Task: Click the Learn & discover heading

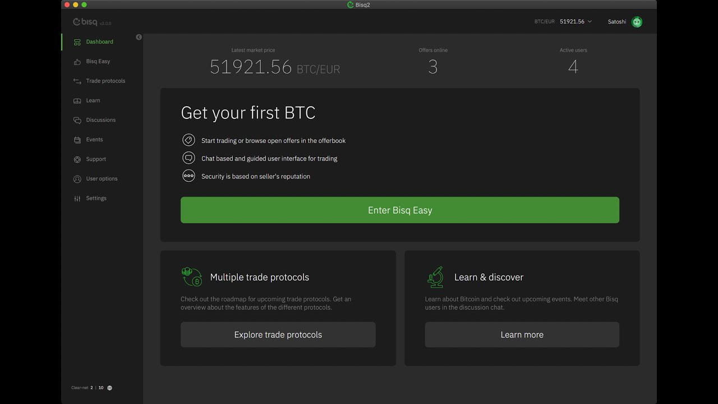Action: pyautogui.click(x=489, y=277)
